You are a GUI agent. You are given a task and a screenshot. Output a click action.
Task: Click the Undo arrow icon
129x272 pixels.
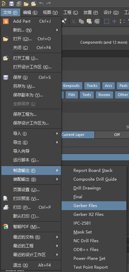[41, 3]
